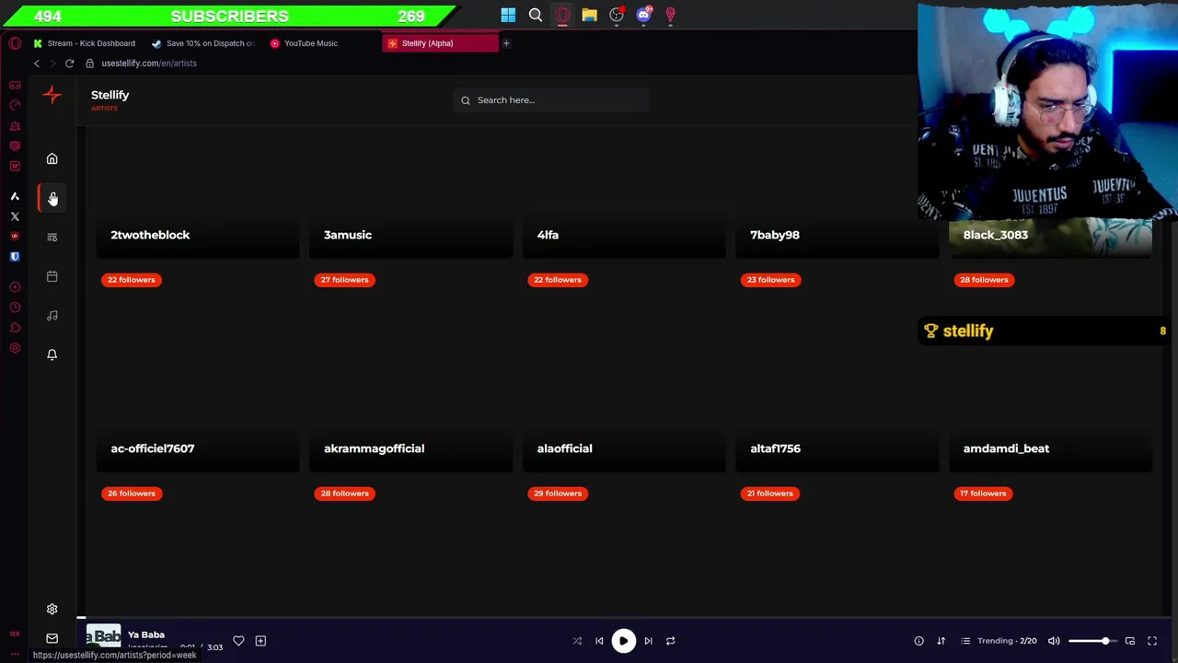The image size is (1178, 663).
Task: Show track info icon in player
Action: coord(918,641)
